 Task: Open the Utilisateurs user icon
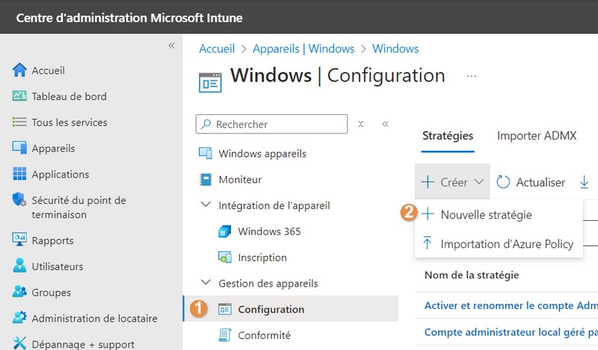[x=20, y=266]
